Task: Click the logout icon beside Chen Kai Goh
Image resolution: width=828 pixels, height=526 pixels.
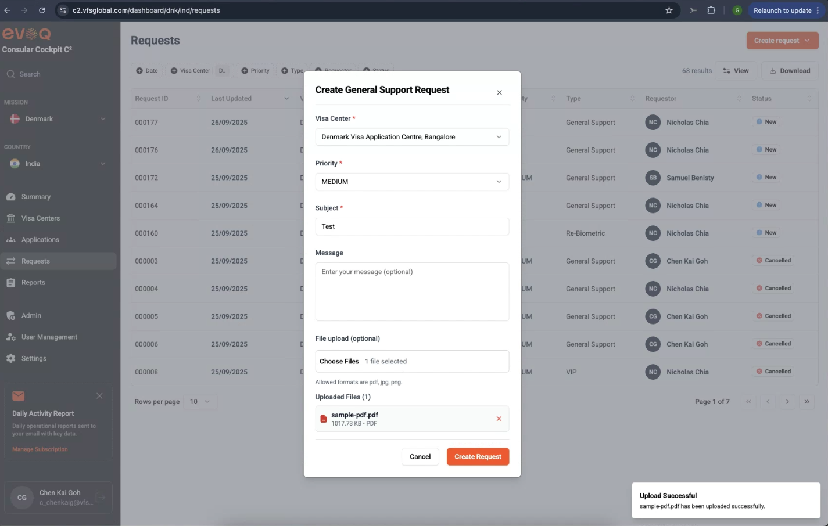Action: 101,498
